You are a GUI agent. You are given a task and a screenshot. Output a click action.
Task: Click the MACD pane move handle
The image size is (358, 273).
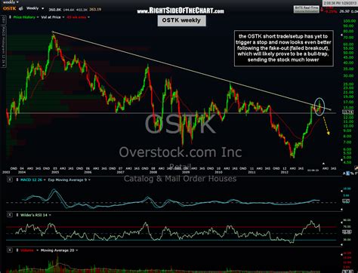click(17, 180)
